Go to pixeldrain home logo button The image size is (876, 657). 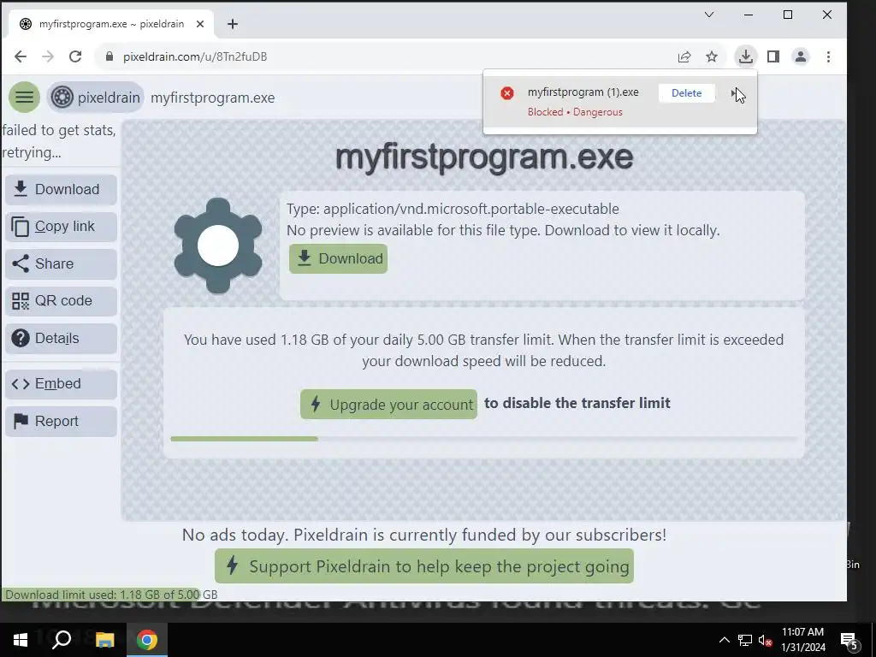tap(96, 98)
